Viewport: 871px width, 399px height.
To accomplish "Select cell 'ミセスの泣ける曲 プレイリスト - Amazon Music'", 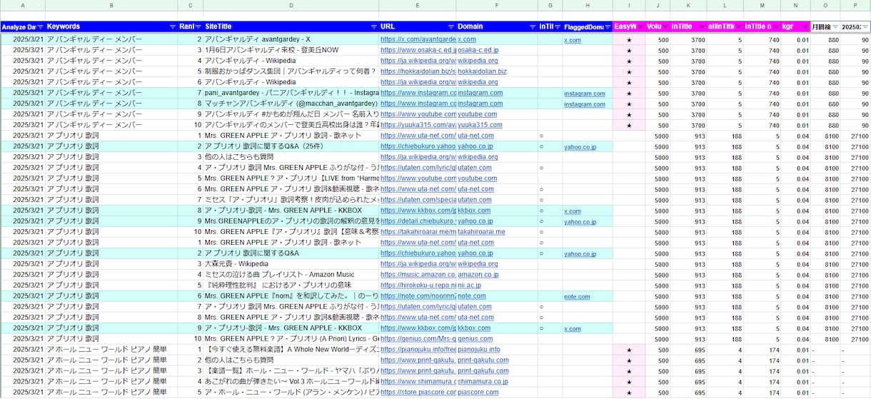I will coord(291,275).
